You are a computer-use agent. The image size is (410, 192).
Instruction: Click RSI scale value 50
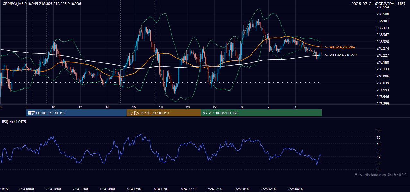tap(378, 150)
